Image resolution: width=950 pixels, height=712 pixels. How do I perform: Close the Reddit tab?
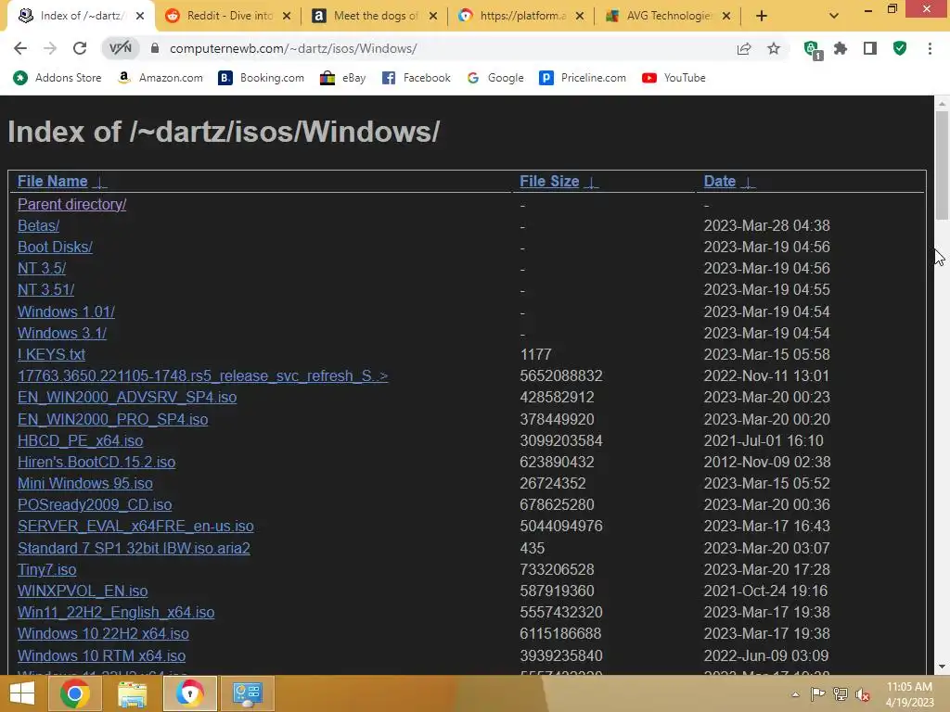click(x=287, y=16)
